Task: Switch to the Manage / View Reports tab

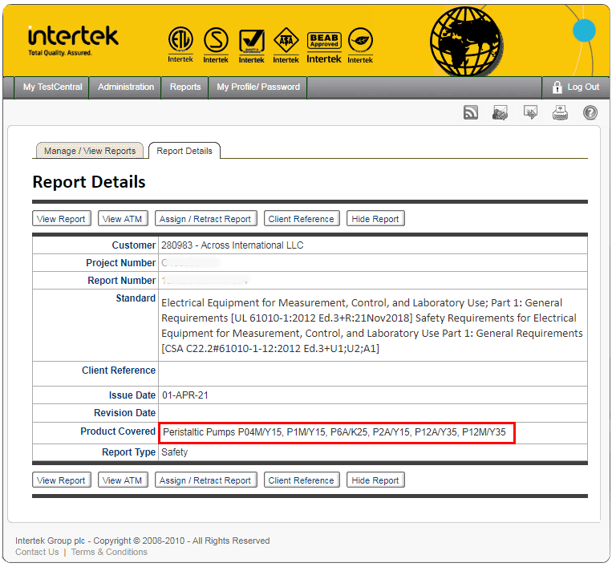Action: pyautogui.click(x=90, y=151)
